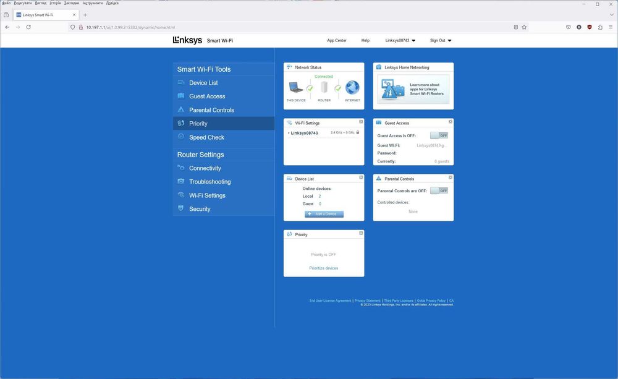The height and width of the screenshot is (379, 618).
Task: Close the Linksys Smart Wi-Fi tab
Action: pos(74,15)
